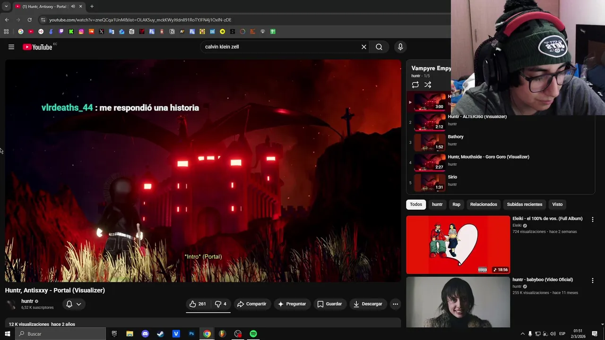The image size is (605, 340).
Task: Play Huntr - ALTER360 (Visualizer) from playlist
Action: click(500, 123)
